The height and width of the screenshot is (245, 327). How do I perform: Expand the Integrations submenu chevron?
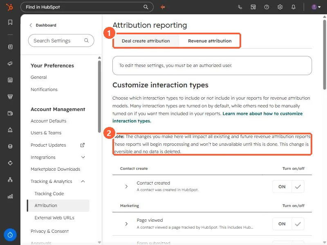[83, 157]
